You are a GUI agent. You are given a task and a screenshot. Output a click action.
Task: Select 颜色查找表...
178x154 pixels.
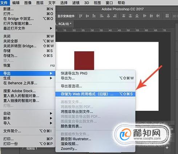95,126
